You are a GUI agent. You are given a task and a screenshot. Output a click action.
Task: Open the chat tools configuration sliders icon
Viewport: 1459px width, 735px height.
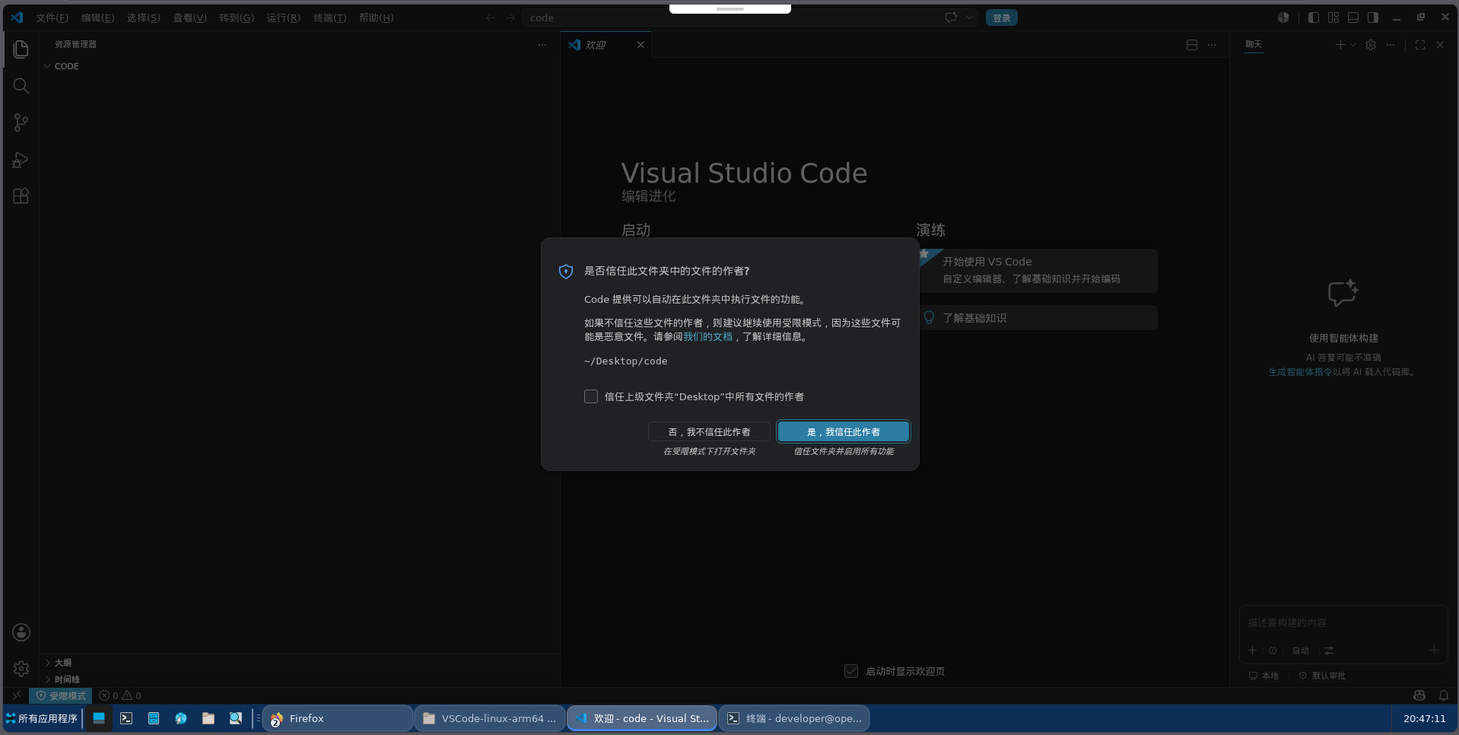pos(1329,651)
